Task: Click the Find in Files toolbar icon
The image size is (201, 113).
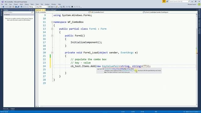Action: point(57,7)
